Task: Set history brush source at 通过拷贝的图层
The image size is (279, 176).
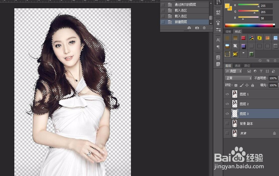Action: pos(163,5)
